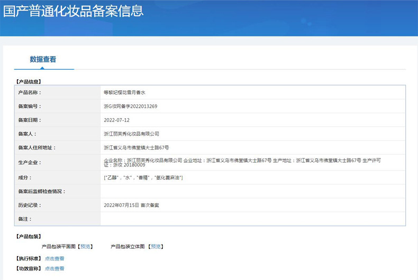
Task: Click the empty 备注 value cell
Action: [253, 219]
